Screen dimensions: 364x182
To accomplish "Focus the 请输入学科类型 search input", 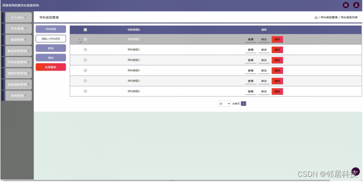I will pos(51,39).
